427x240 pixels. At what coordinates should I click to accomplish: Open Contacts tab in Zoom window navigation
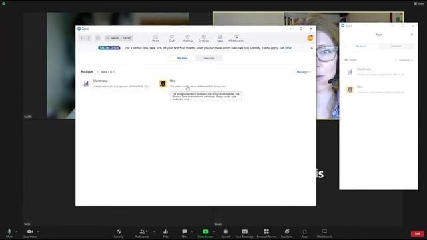[203, 39]
